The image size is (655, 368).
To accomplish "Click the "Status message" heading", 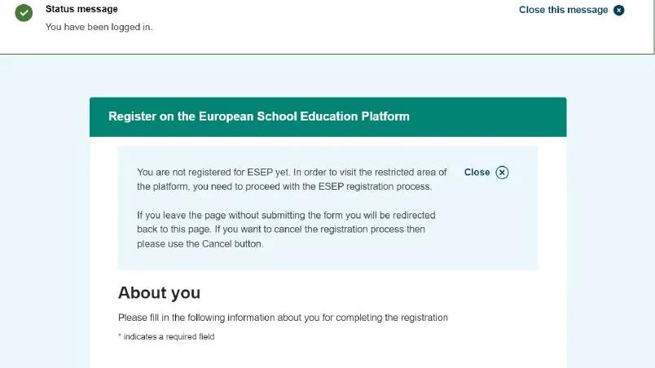I will (81, 9).
